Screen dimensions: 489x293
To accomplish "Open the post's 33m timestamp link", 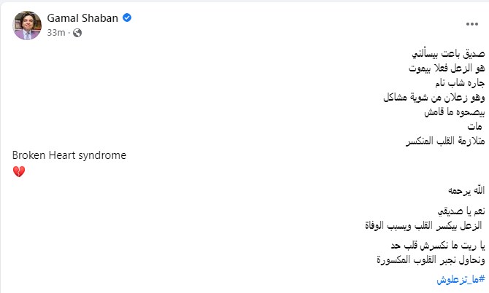I will tap(56, 34).
